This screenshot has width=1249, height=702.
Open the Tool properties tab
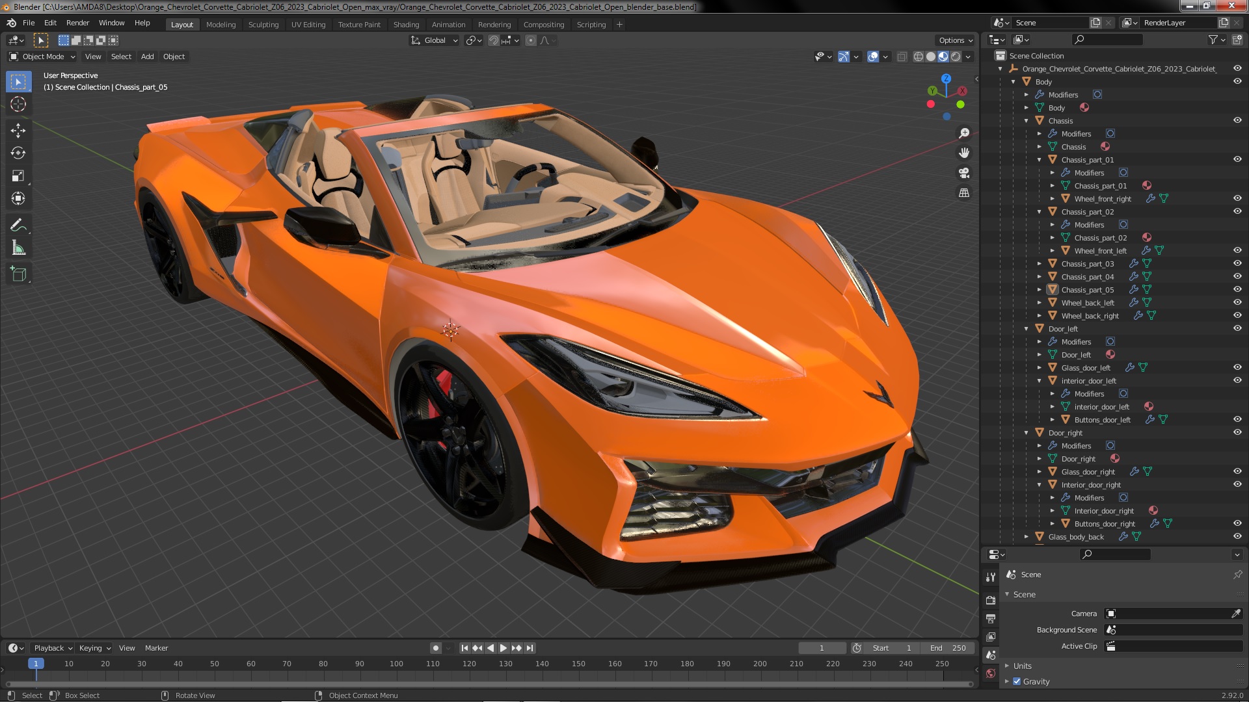[991, 577]
